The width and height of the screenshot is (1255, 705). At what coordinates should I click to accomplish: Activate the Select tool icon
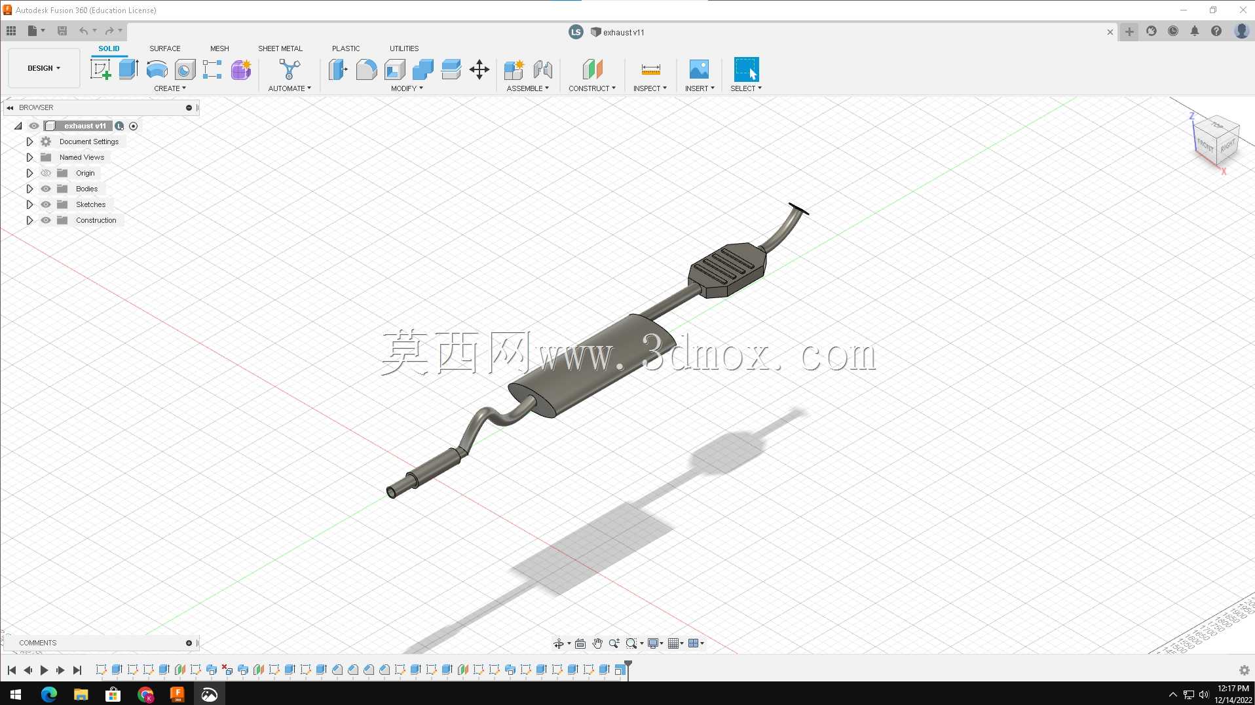pos(746,69)
